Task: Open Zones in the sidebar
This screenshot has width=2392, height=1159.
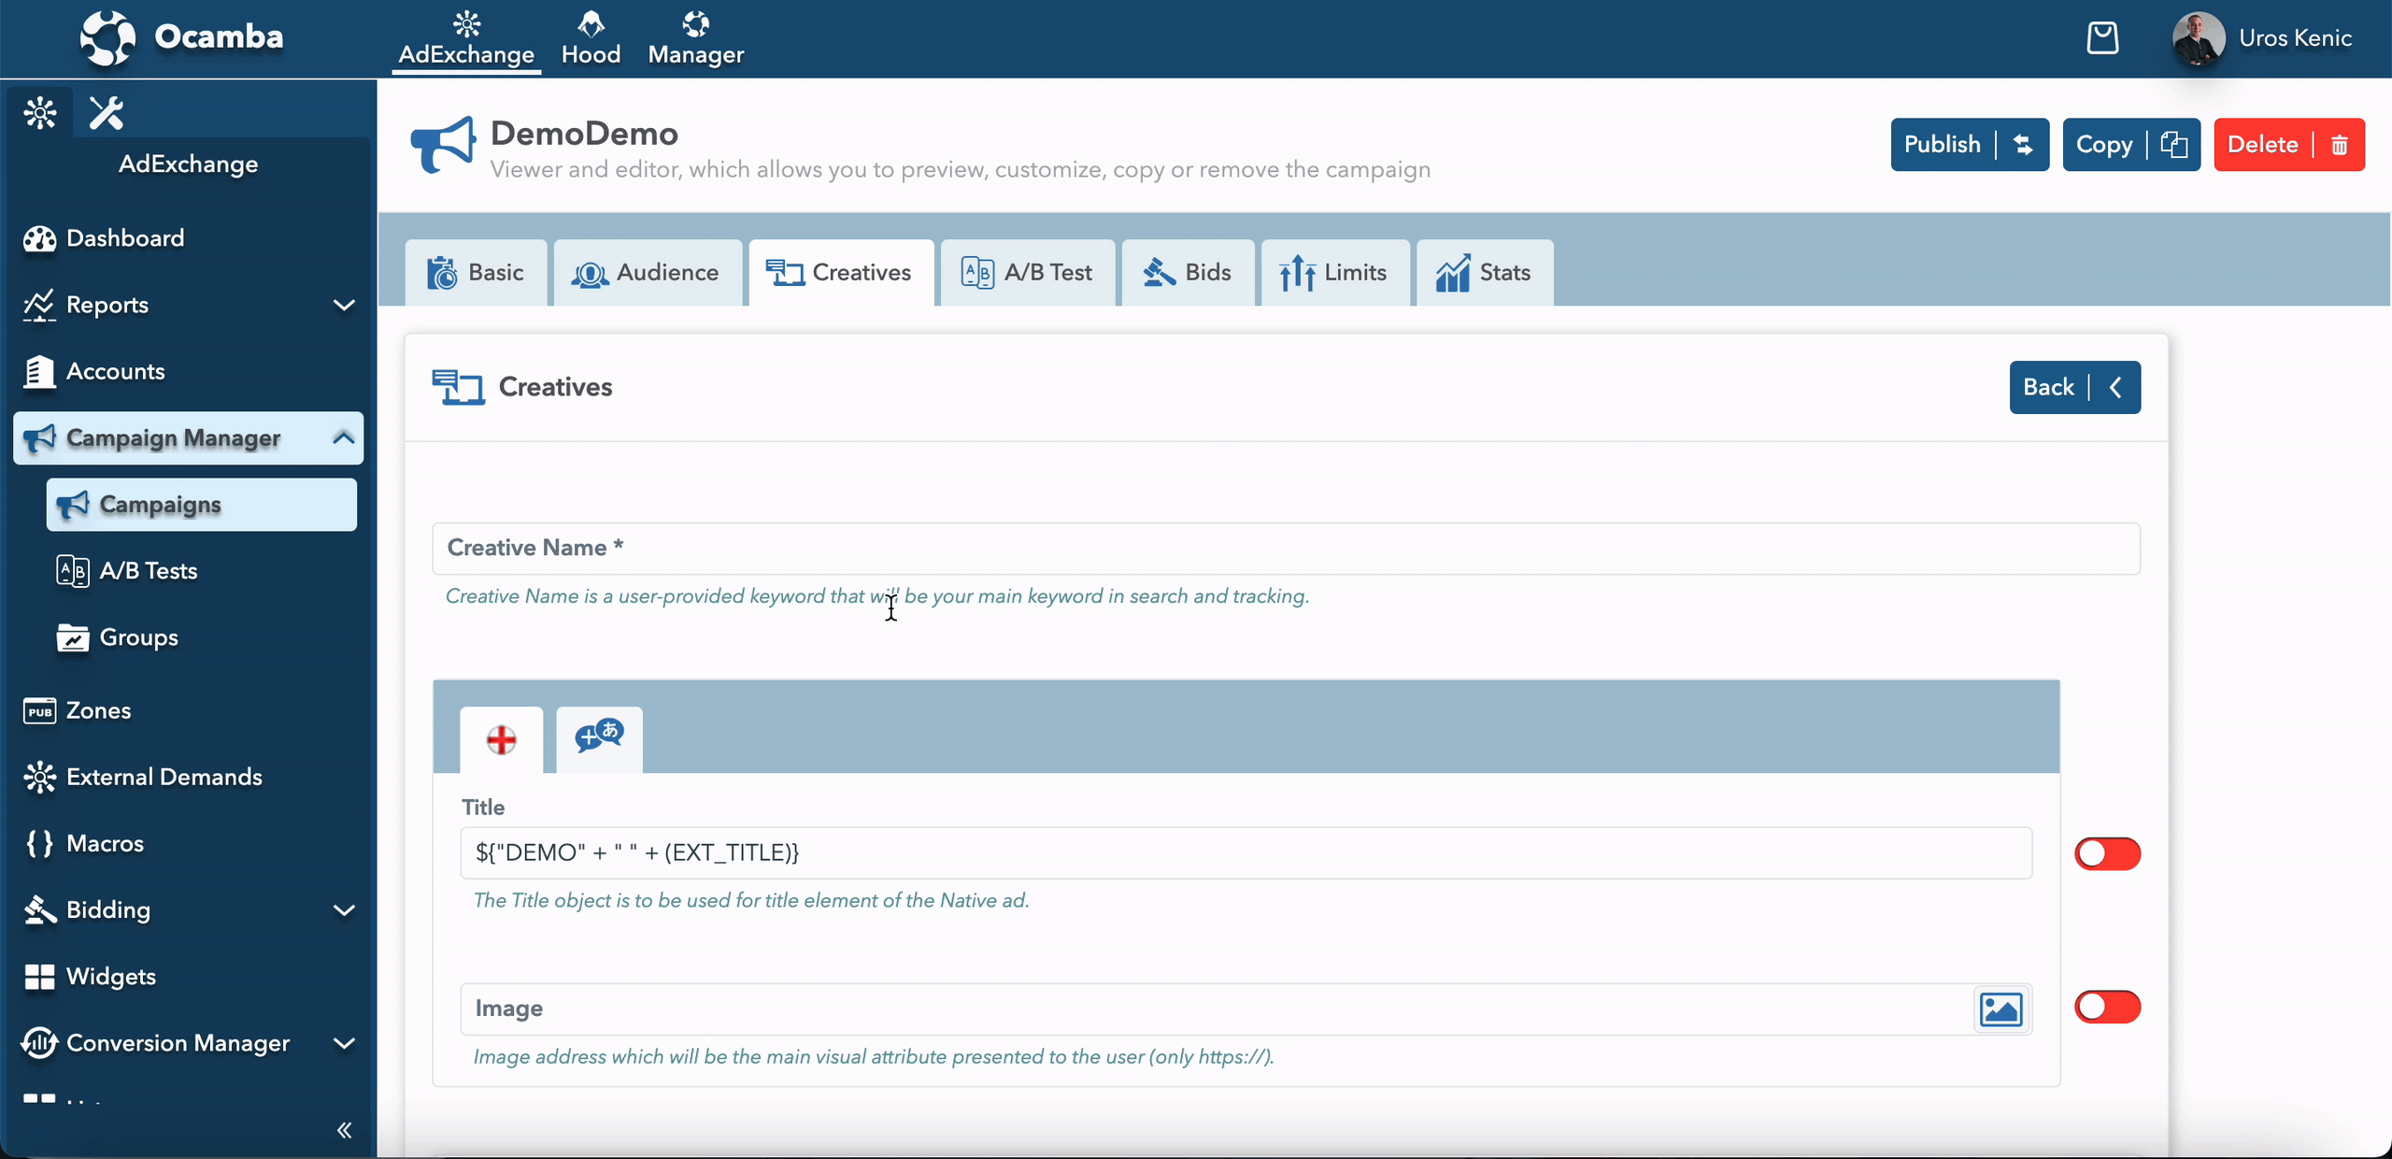Action: (x=189, y=710)
